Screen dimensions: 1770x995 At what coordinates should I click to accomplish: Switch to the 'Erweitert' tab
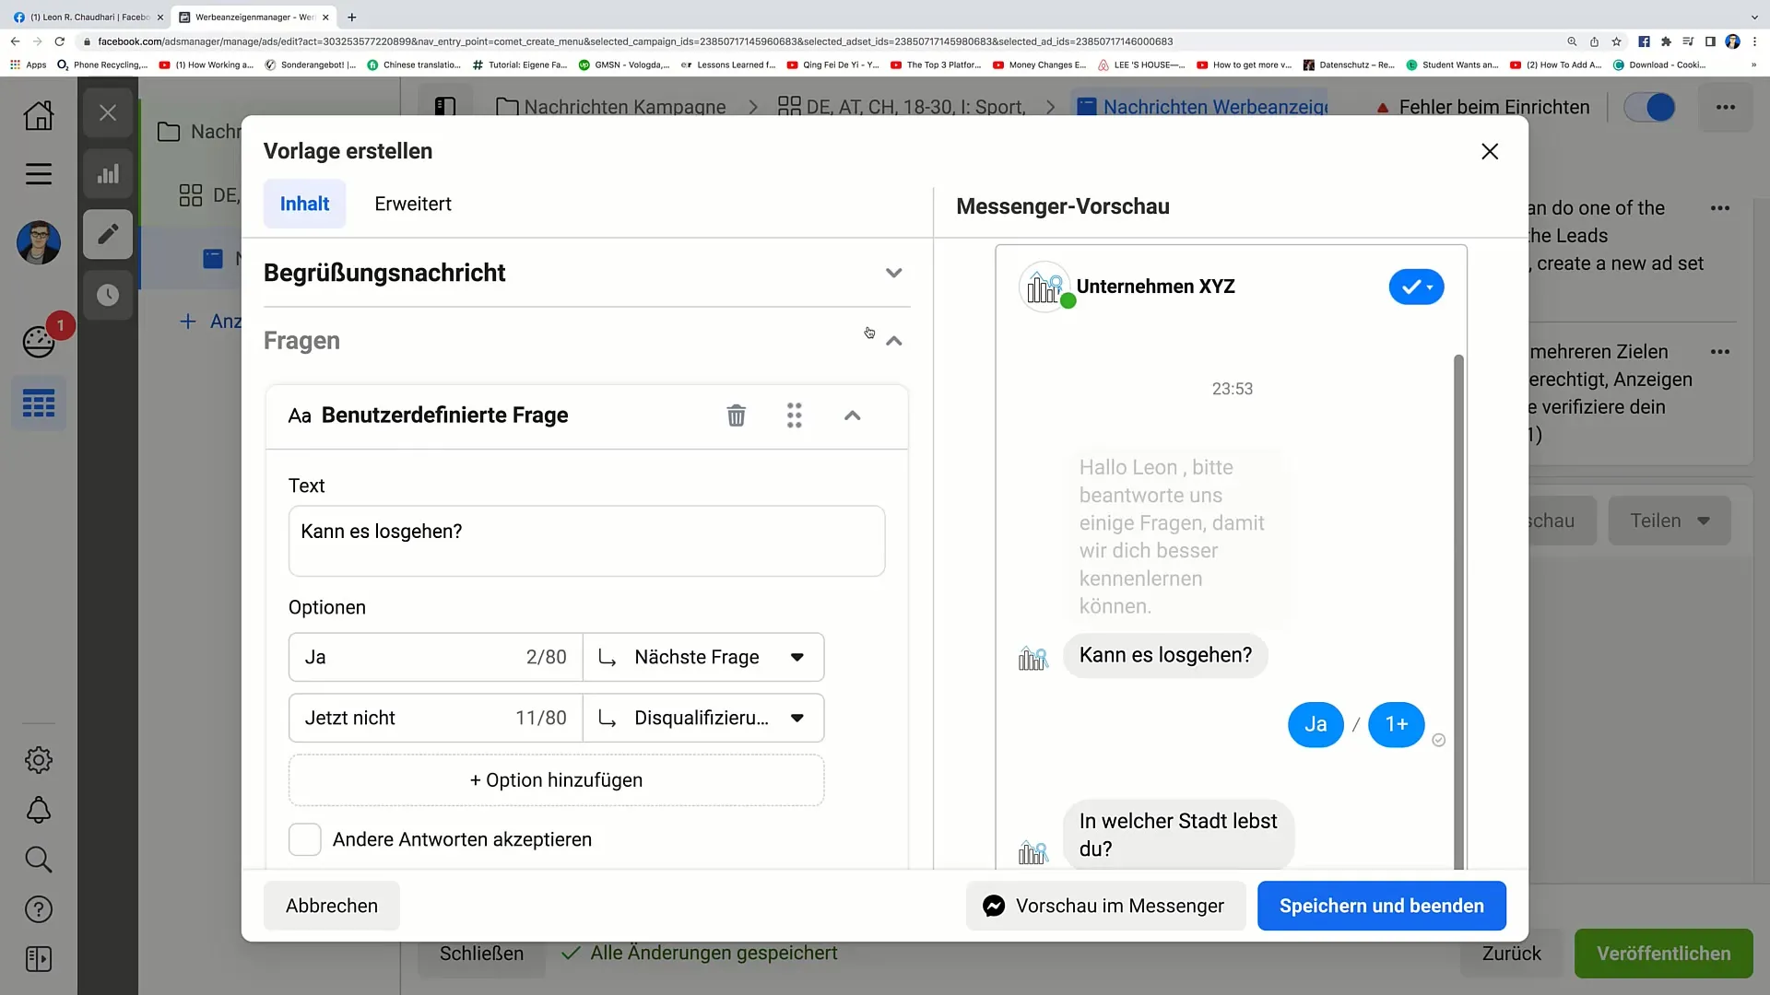[x=412, y=203]
